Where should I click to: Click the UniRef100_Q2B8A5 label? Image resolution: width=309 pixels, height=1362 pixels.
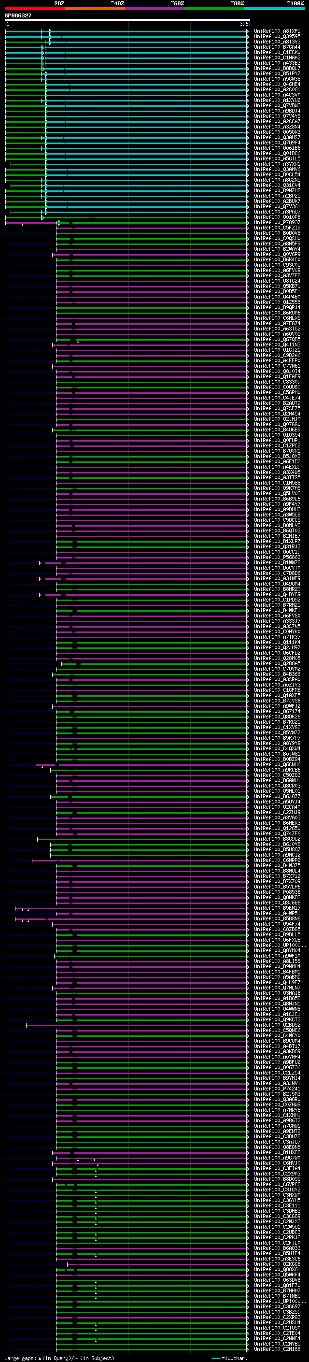coord(277,663)
